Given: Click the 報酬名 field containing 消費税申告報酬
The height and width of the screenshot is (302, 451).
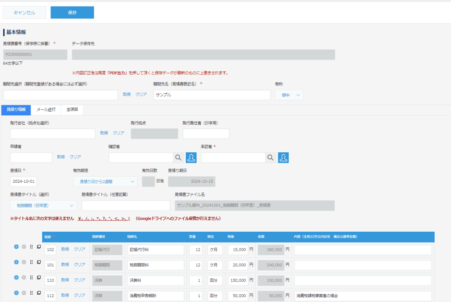Looking at the screenshot, I should tap(156, 296).
